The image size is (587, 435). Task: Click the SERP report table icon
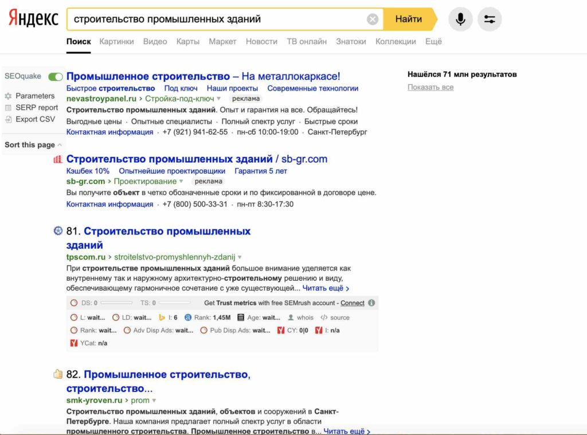(x=8, y=108)
